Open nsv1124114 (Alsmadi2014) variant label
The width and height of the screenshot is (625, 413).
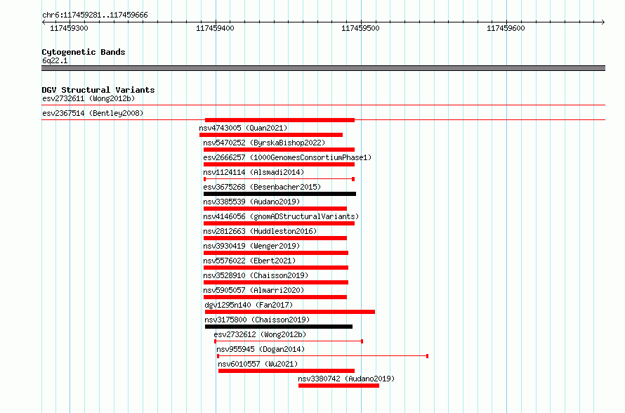click(254, 172)
